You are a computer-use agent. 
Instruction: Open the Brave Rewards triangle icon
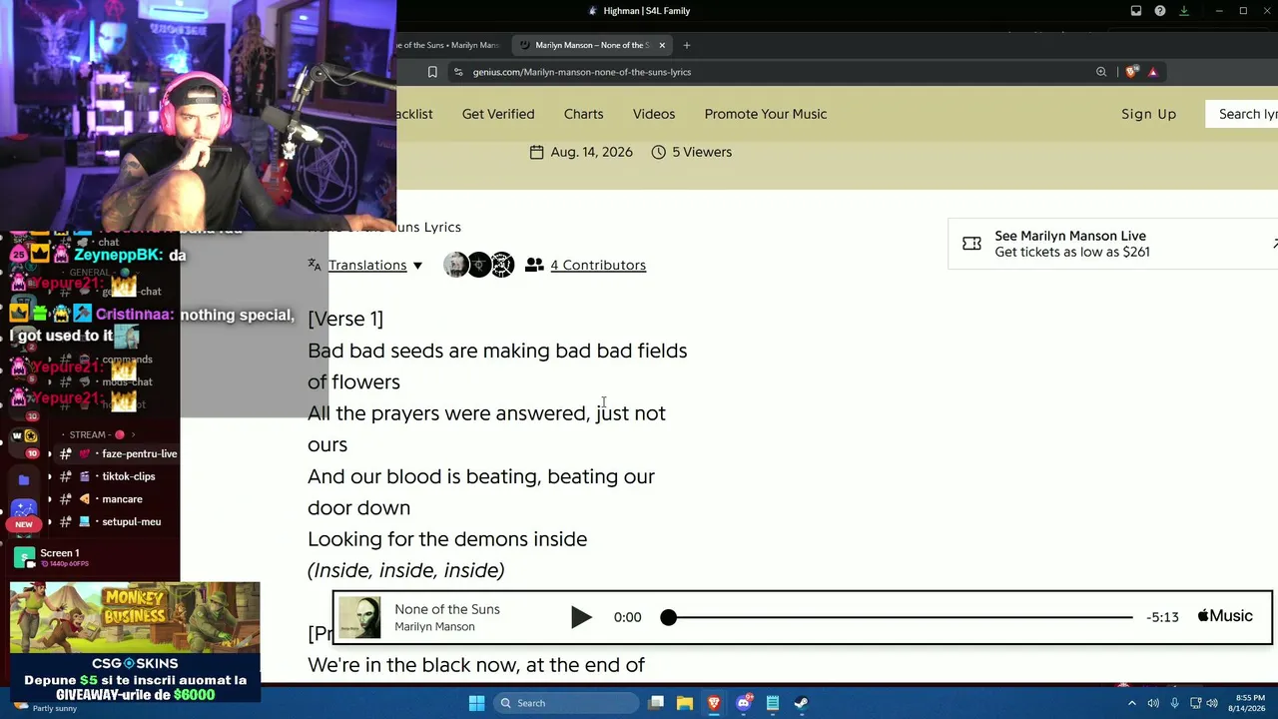[x=1152, y=72]
